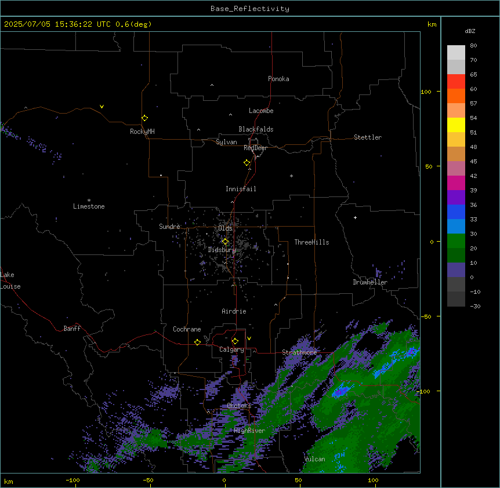This screenshot has height=488, width=500.
Task: Click the Cochrane label
Action: [187, 329]
